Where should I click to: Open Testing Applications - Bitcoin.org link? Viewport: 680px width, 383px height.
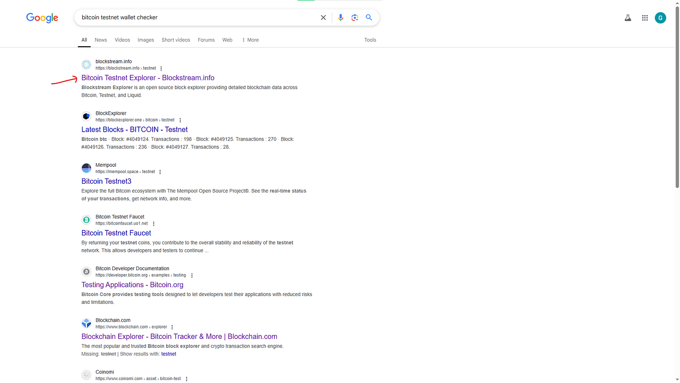[x=133, y=285]
